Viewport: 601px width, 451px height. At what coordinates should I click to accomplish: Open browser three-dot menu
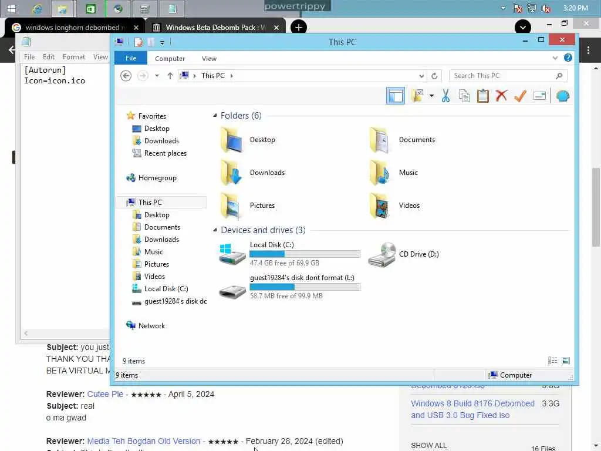coord(588,50)
